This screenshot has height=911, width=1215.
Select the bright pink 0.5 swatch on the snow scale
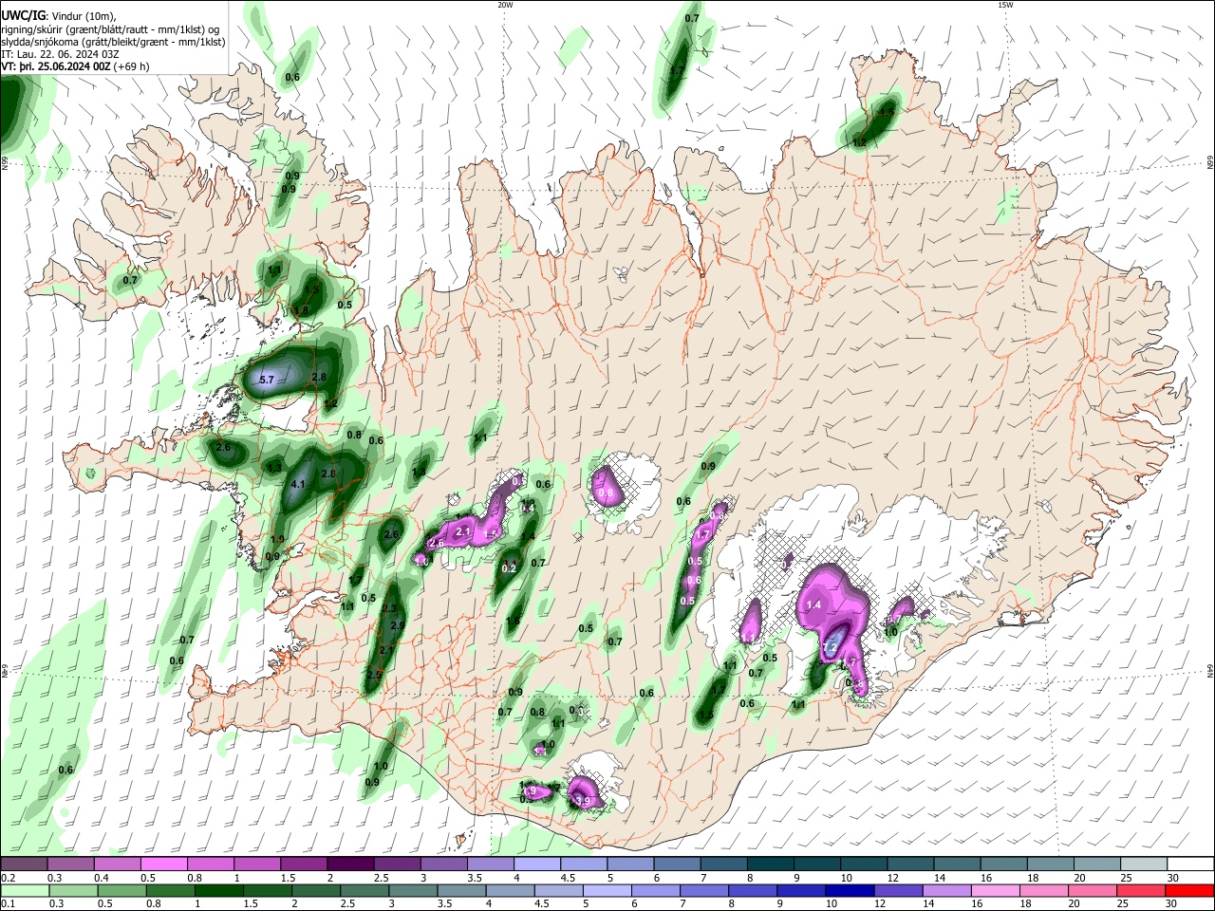(164, 865)
